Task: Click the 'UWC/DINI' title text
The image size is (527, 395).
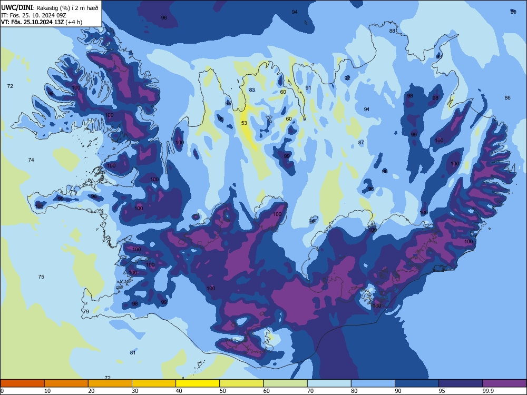Action: click(17, 8)
